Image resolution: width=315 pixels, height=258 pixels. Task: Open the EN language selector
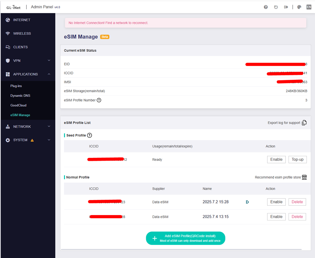coord(309,7)
